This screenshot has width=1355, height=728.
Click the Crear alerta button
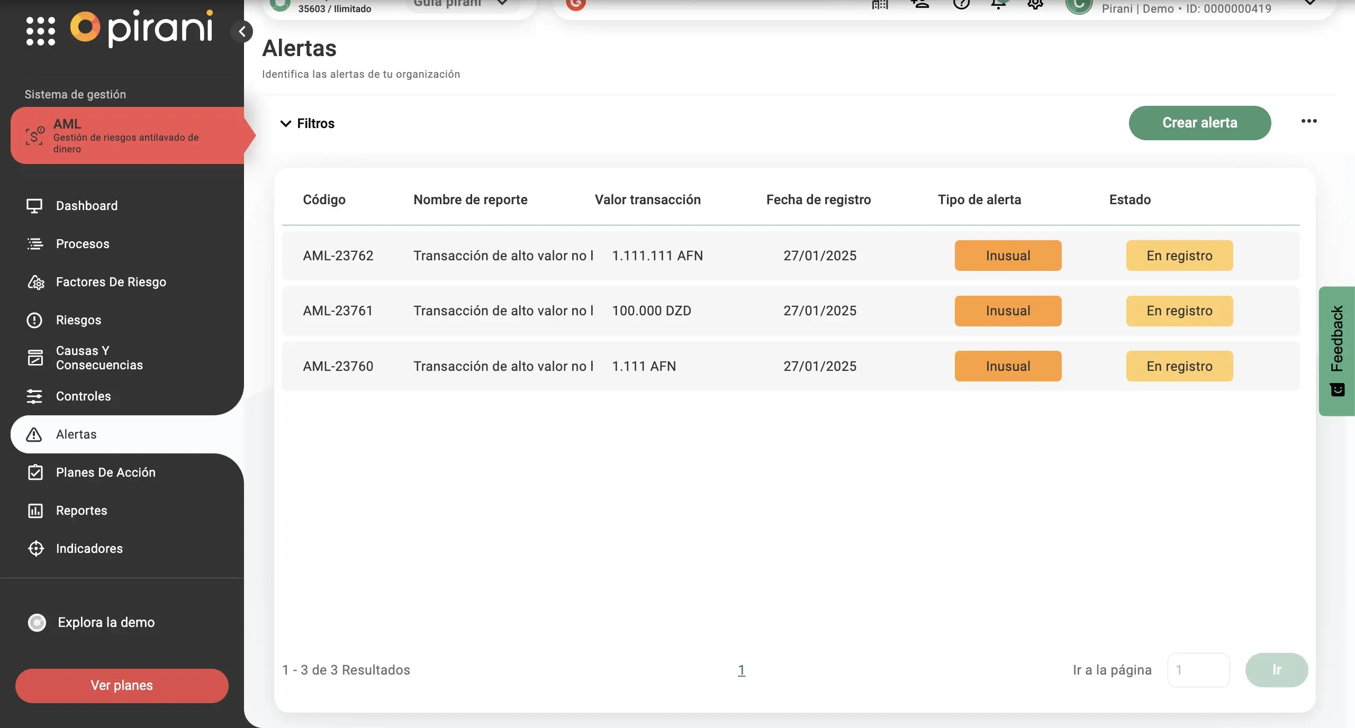coord(1199,123)
